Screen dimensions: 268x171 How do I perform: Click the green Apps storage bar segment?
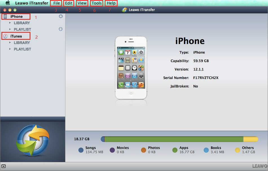[173, 139]
